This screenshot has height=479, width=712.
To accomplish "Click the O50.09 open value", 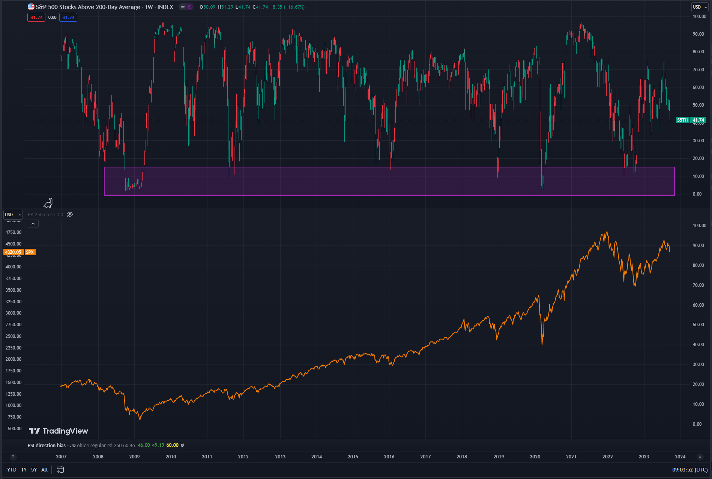I will click(207, 7).
